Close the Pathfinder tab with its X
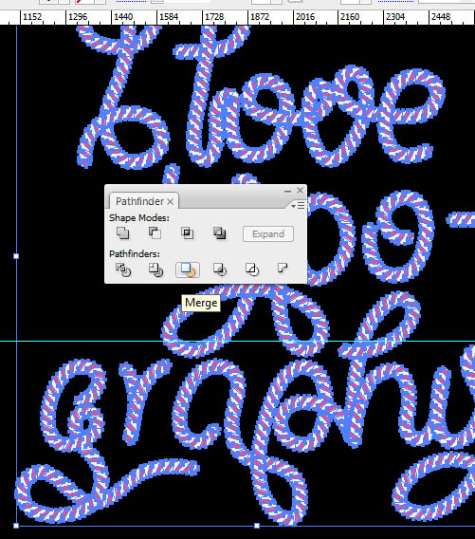The width and height of the screenshot is (475, 539). (x=171, y=202)
